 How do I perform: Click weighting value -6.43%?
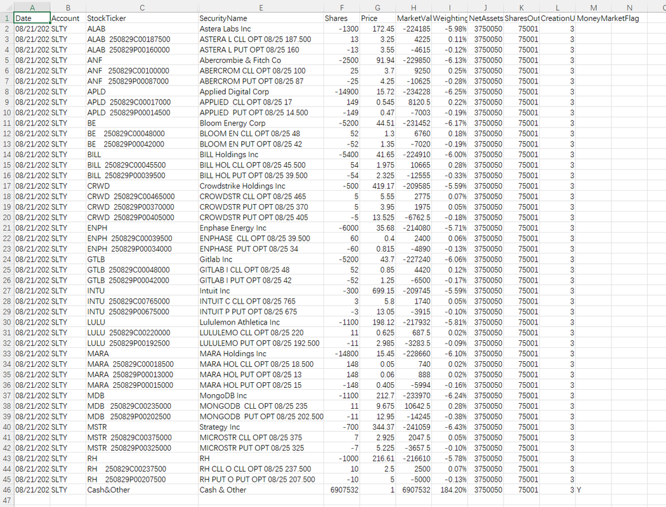coord(450,427)
